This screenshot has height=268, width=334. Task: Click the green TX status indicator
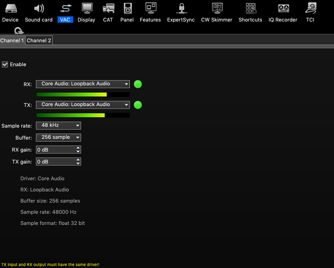click(138, 105)
